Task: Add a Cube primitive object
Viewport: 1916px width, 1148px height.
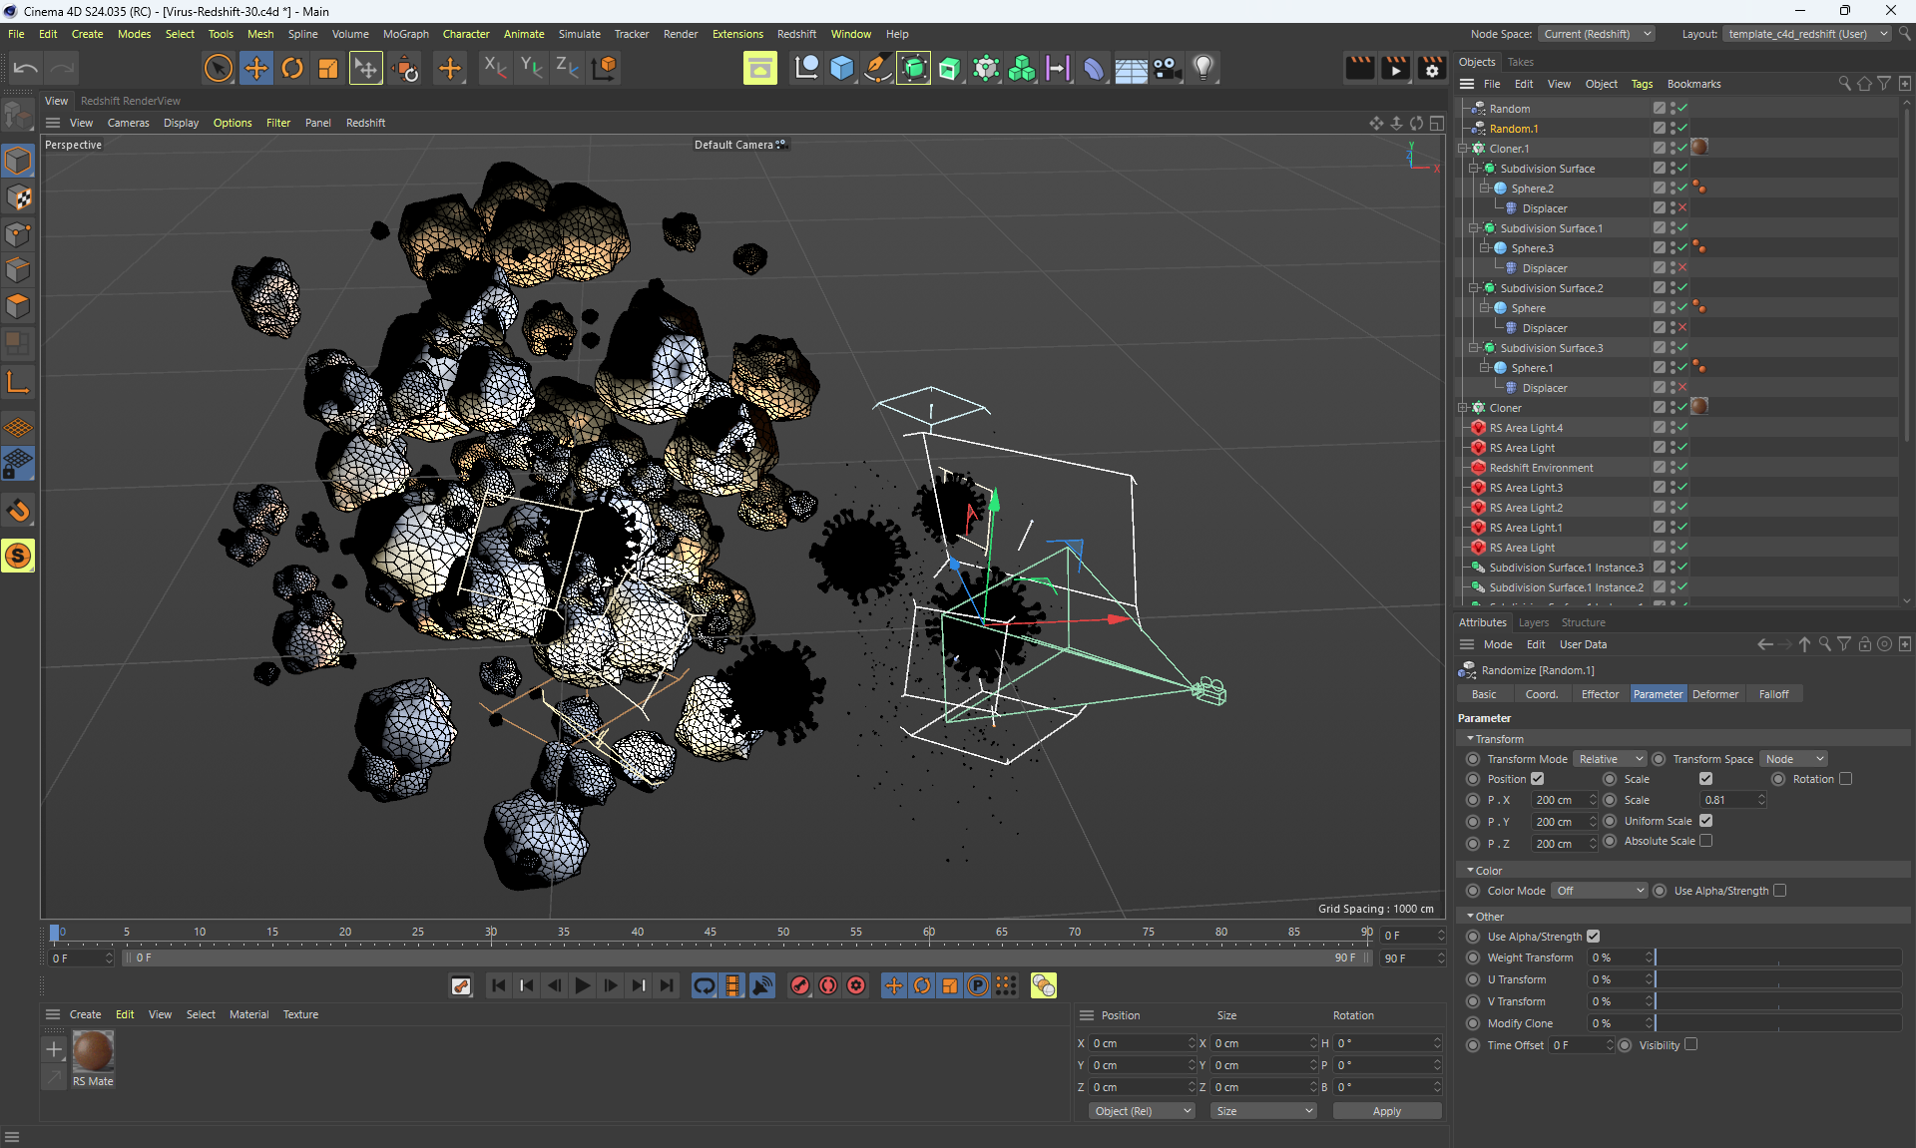Action: point(841,68)
